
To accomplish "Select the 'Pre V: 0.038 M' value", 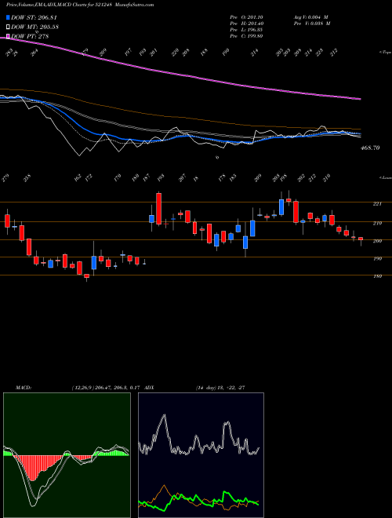I will (x=312, y=24).
